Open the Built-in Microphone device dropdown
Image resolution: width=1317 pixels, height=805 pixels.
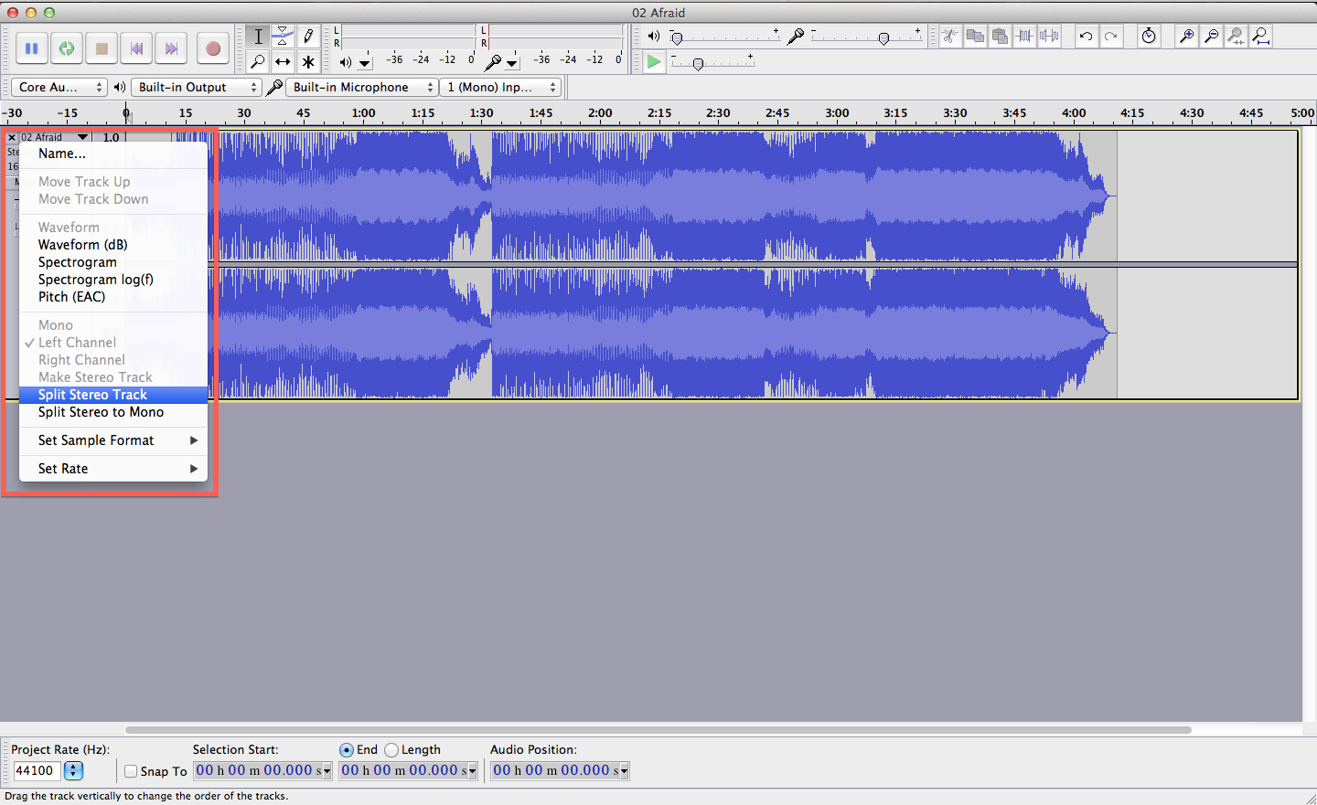[x=361, y=88]
